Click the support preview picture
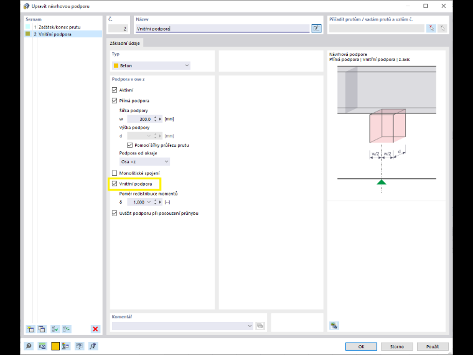473x355 pixels. pyautogui.click(x=386, y=129)
